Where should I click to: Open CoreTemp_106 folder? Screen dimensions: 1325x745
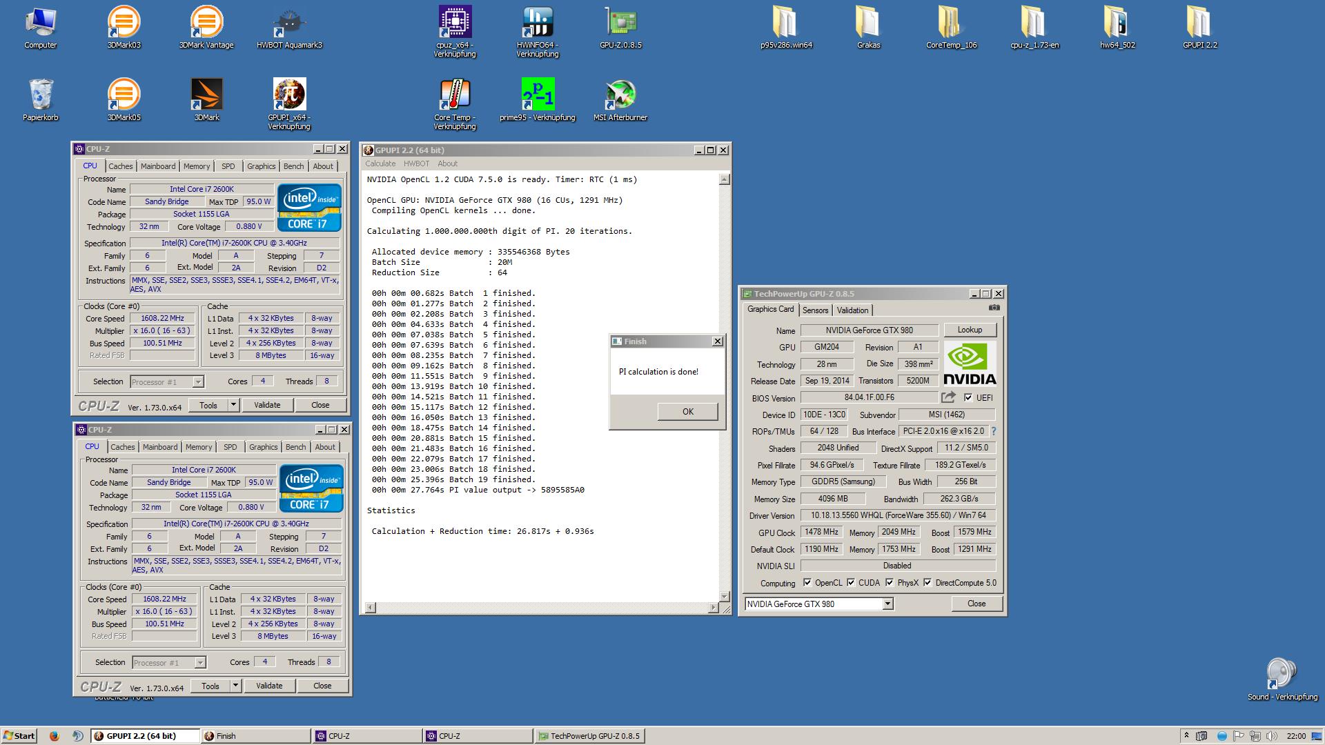point(952,28)
